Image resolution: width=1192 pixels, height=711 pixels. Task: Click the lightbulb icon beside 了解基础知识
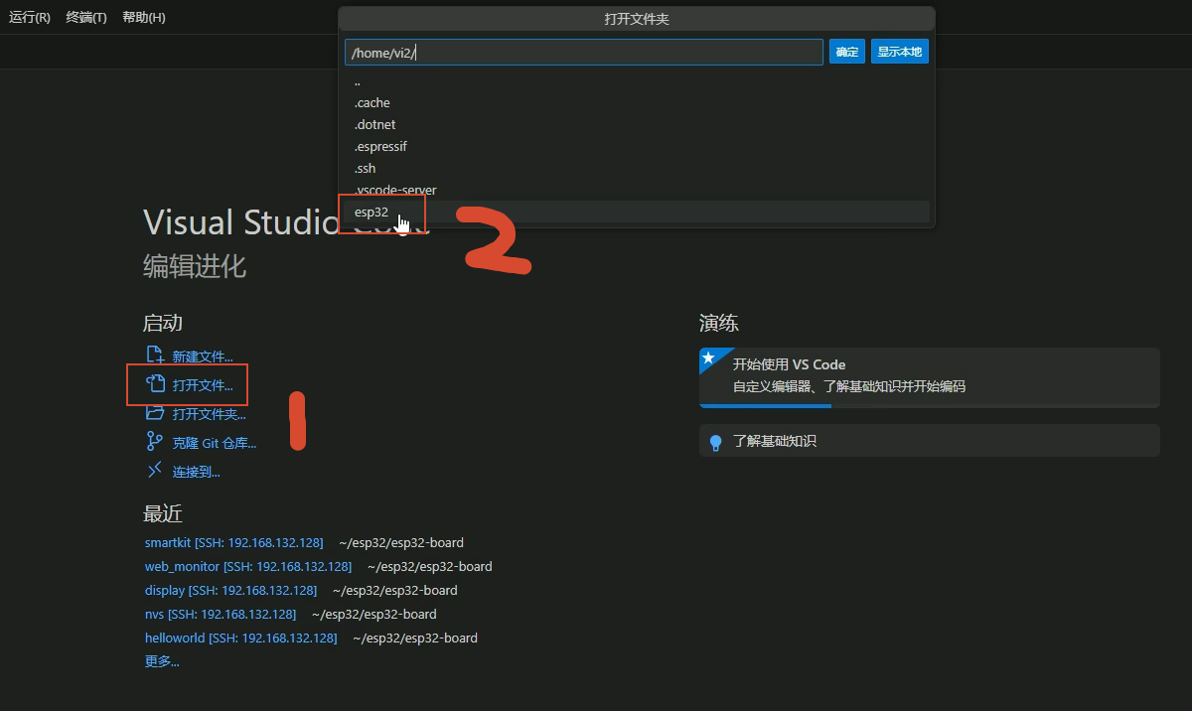coord(715,442)
